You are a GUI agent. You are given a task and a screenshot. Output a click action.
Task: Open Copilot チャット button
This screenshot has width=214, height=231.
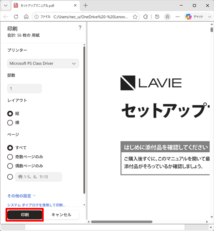[x=195, y=17]
